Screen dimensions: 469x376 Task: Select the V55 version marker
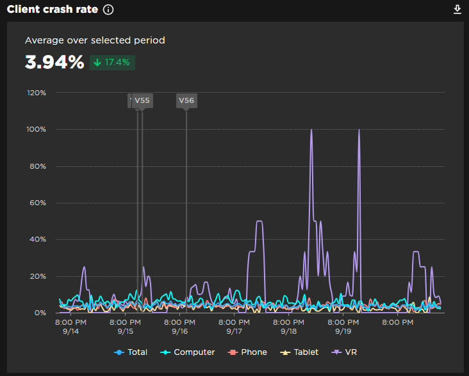click(x=142, y=100)
